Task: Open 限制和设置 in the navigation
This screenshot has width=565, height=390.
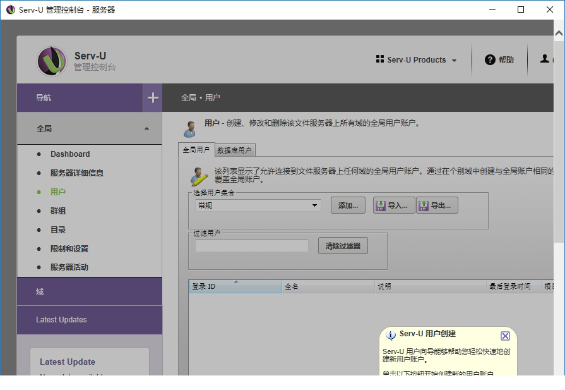Action: coord(69,248)
